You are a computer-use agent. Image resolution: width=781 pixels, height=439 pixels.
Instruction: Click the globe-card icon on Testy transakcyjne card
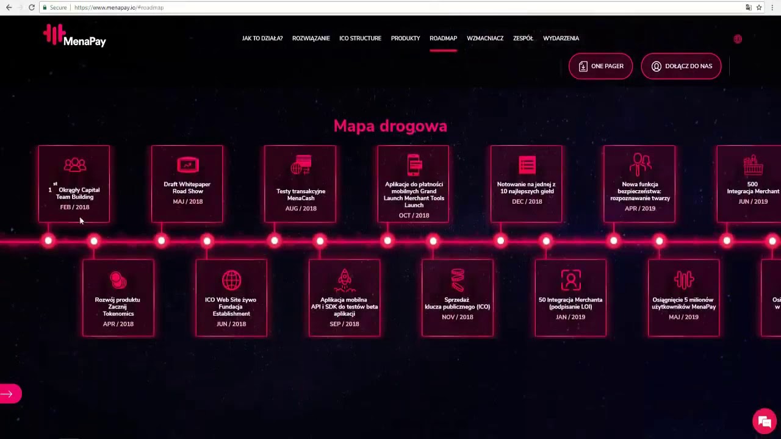[301, 165]
